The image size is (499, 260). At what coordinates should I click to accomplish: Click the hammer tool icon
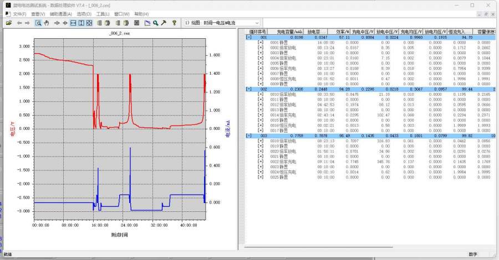coord(164,23)
